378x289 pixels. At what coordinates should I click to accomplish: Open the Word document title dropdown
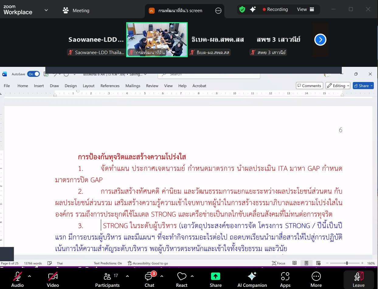coord(145,74)
